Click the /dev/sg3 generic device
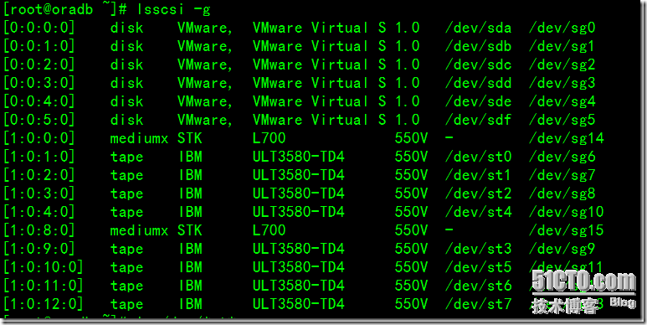Screen dimensions: 647x325 pos(562,83)
